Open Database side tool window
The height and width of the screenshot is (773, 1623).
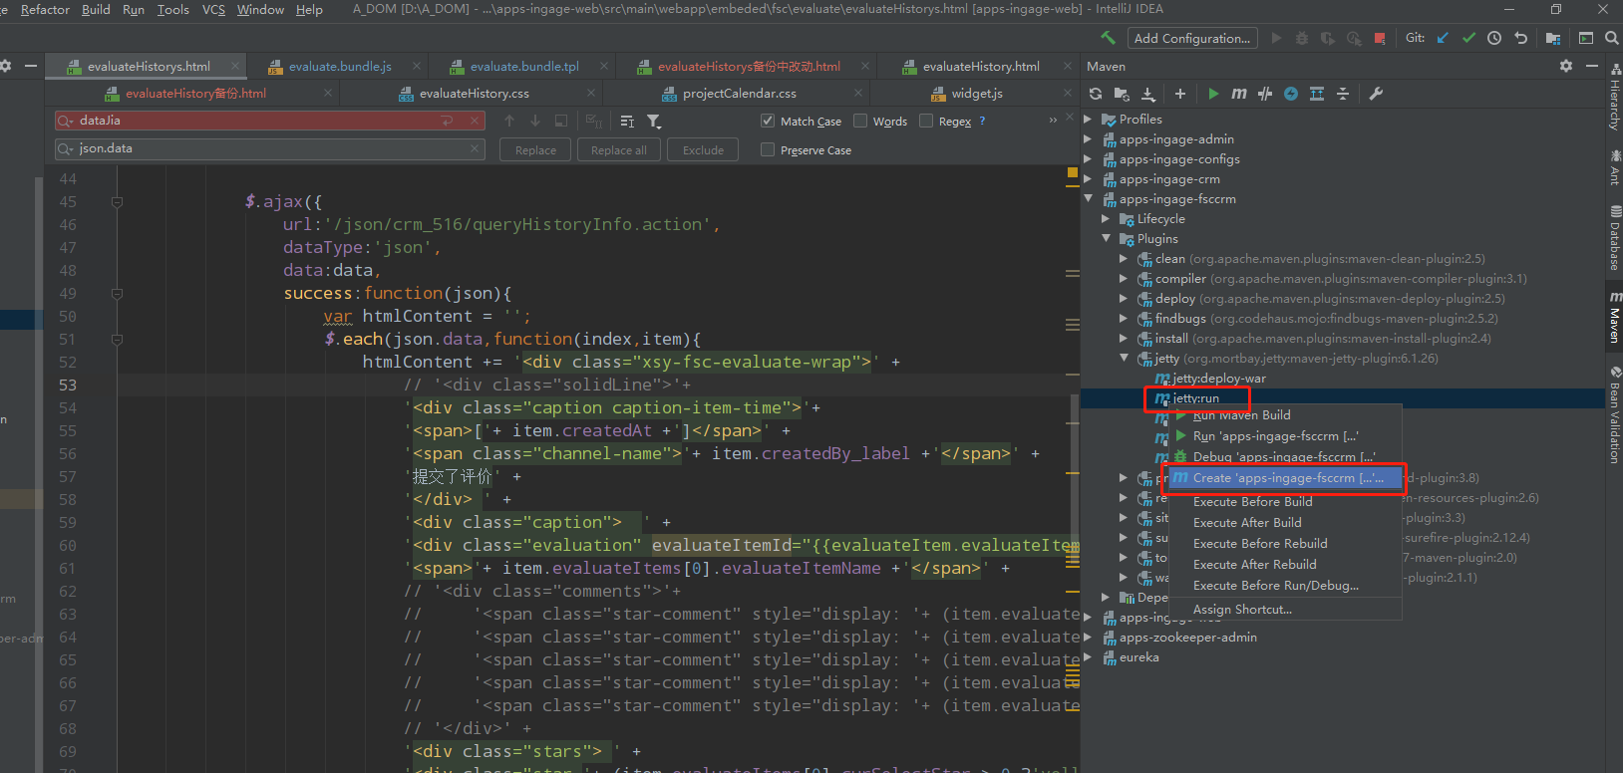coord(1614,237)
